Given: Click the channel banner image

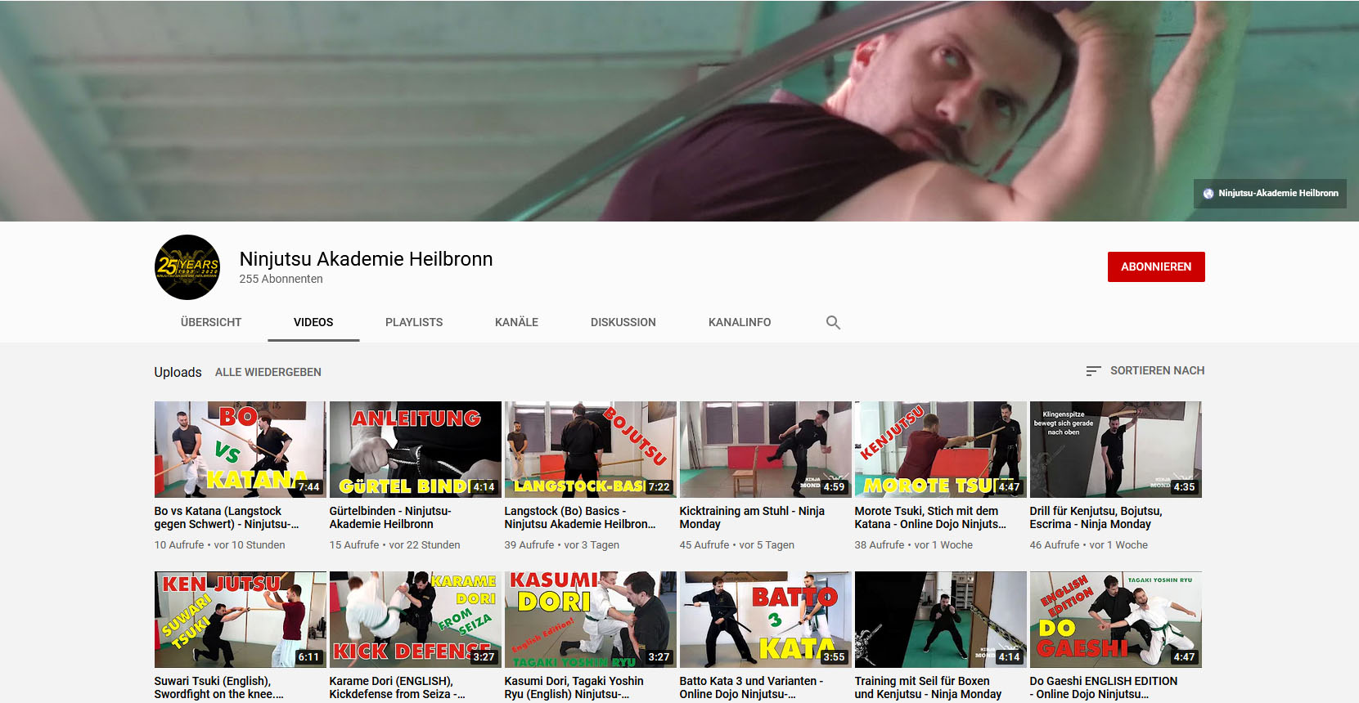Looking at the screenshot, I should tap(679, 110).
